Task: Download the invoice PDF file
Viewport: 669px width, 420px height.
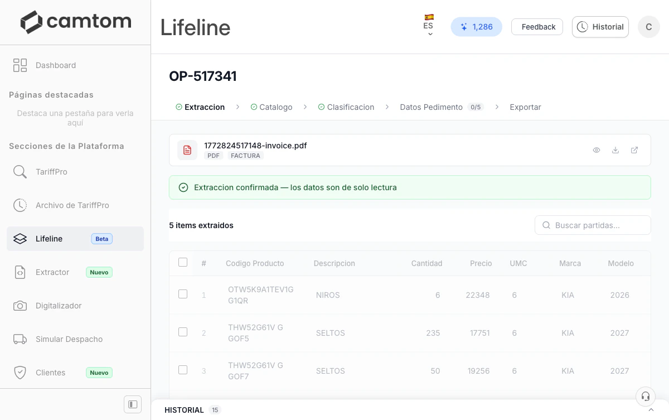Action: tap(615, 150)
